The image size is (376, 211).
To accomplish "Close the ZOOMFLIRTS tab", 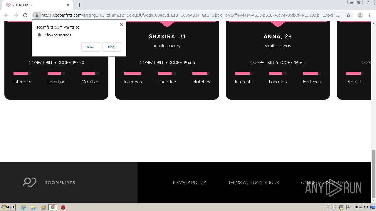I will (x=68, y=5).
